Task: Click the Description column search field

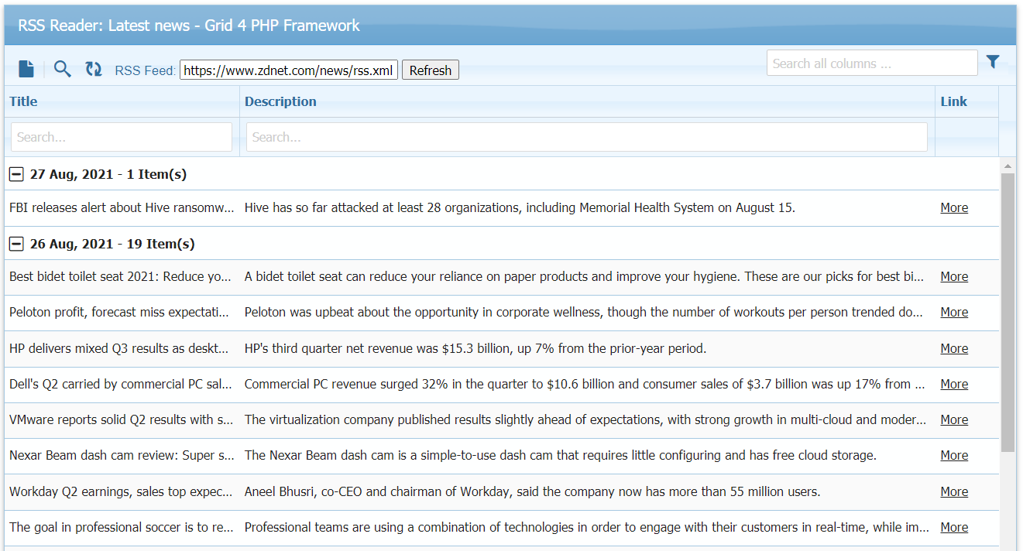Action: [x=586, y=137]
